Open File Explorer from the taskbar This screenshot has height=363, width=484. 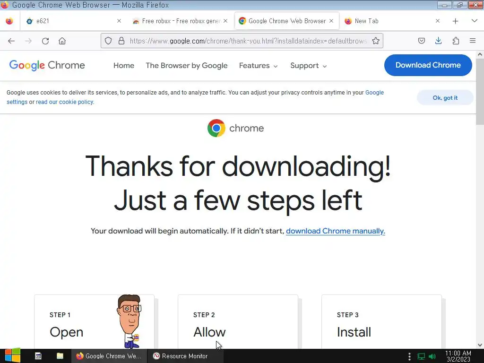tap(60, 356)
